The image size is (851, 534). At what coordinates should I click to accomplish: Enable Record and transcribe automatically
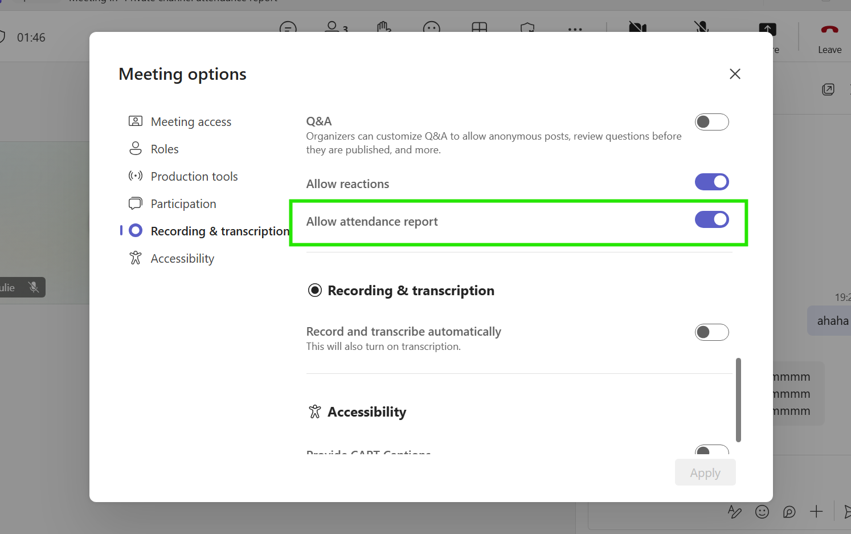[x=711, y=332]
